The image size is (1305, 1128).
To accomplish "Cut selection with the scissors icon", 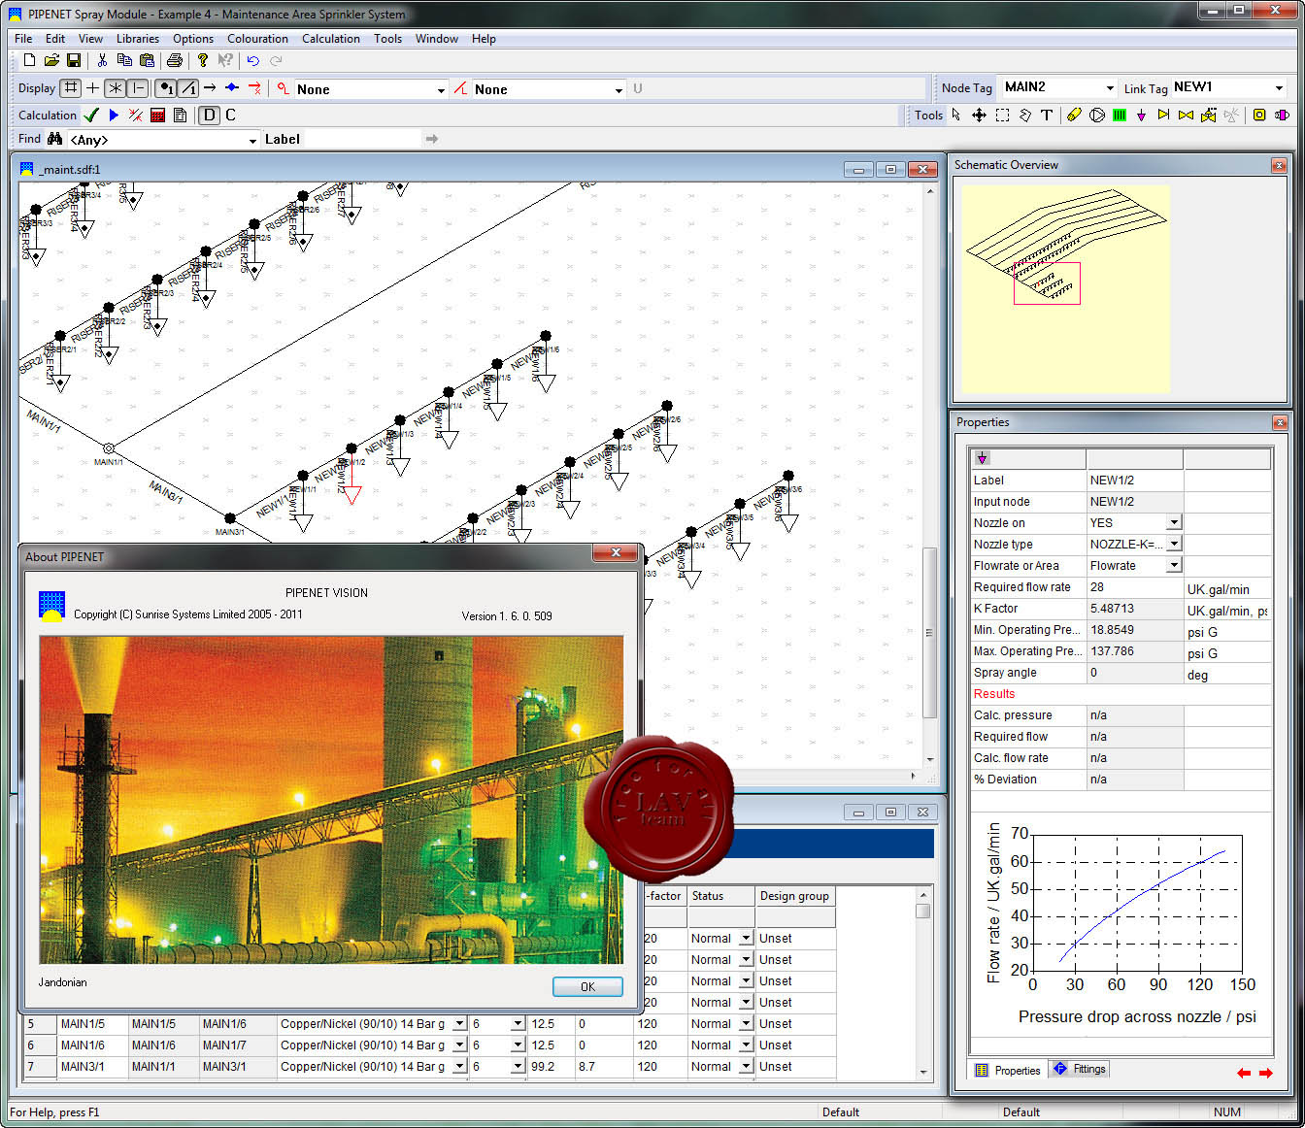I will pyautogui.click(x=102, y=60).
